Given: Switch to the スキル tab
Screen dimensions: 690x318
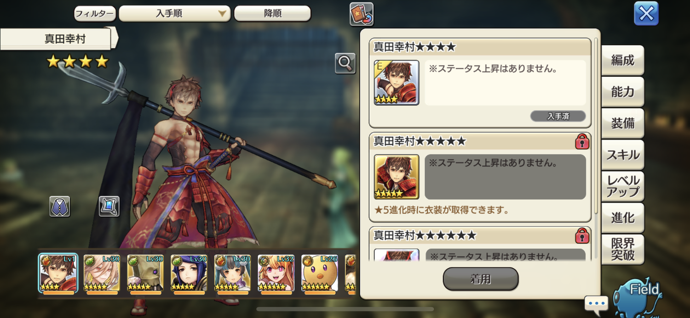Looking at the screenshot, I should pos(622,155).
